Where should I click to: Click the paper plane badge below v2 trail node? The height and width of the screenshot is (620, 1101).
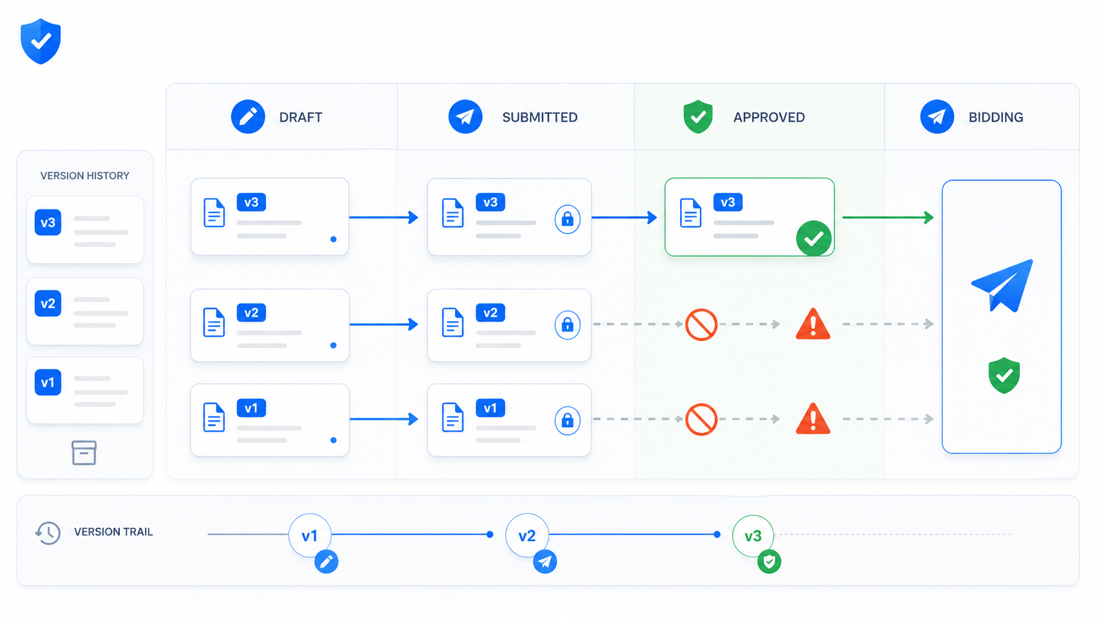pos(545,561)
